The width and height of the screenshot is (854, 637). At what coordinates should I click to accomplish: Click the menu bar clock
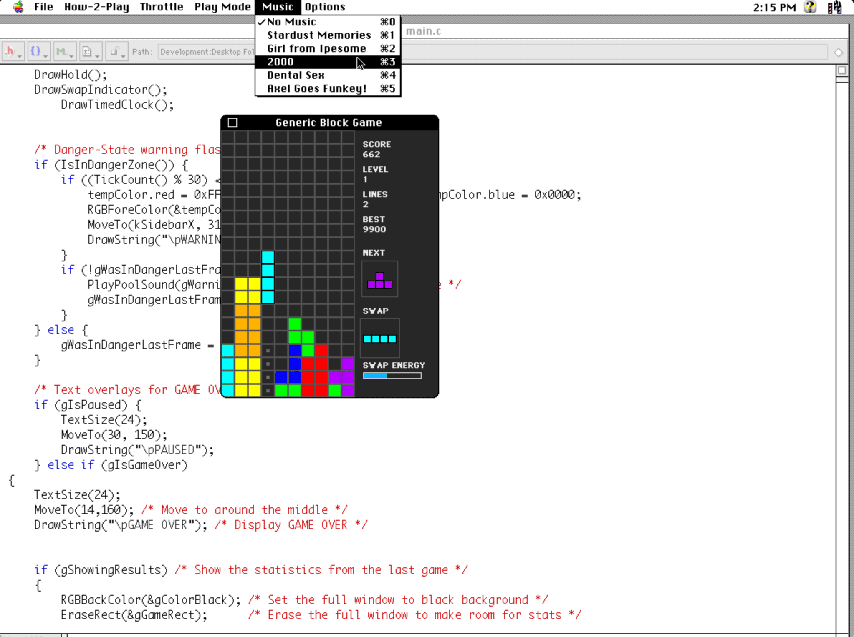click(x=774, y=7)
